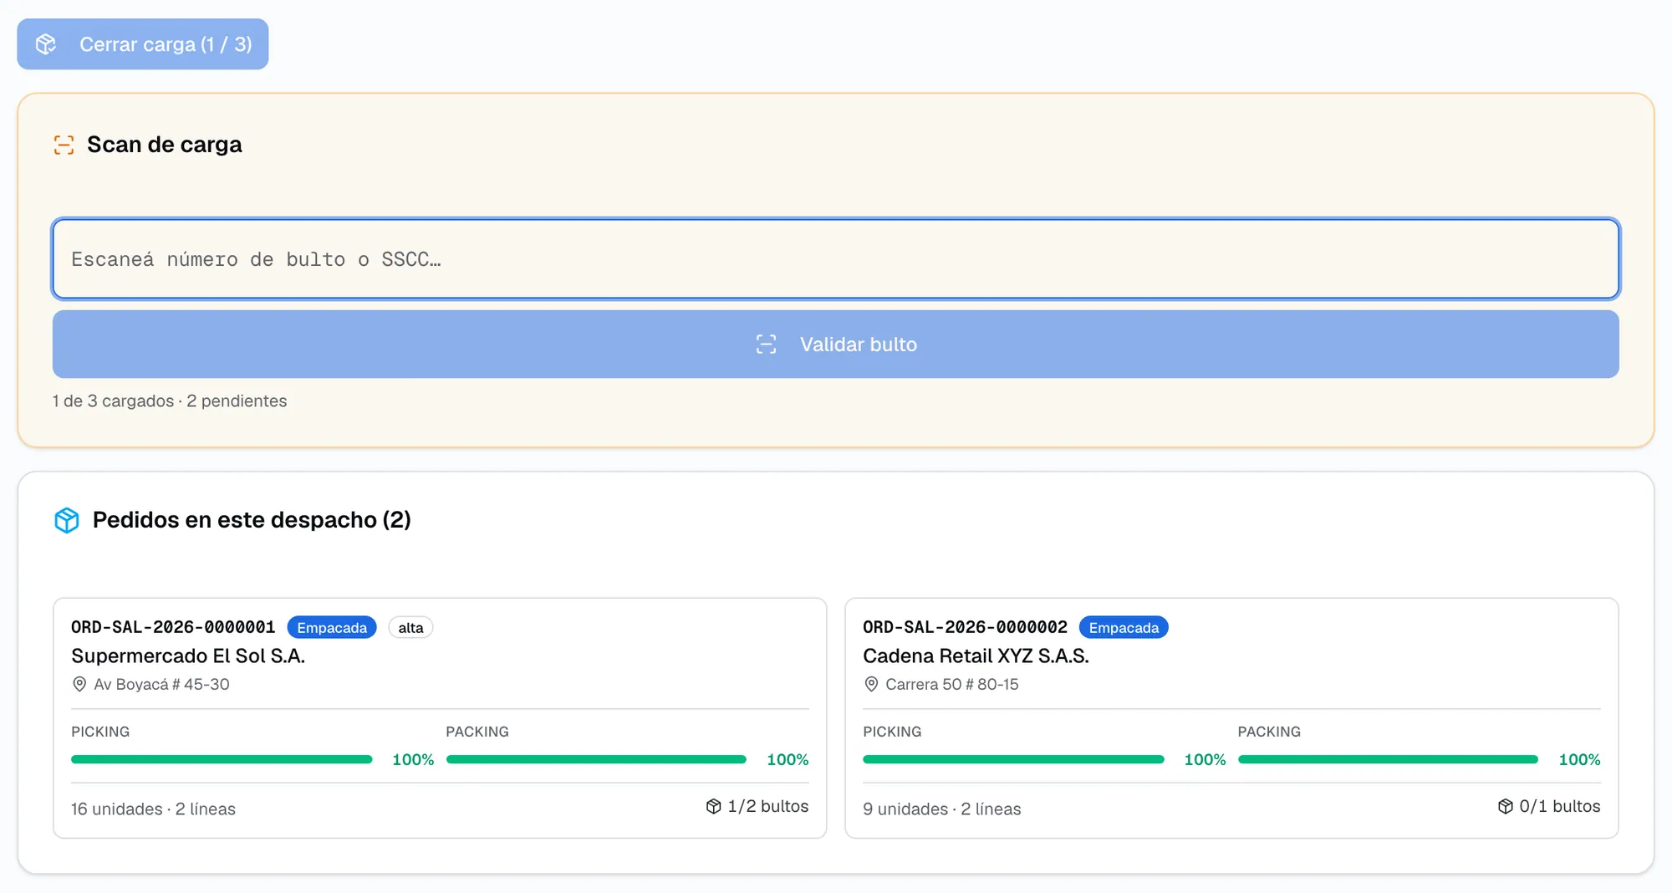This screenshot has width=1672, height=893.
Task: Click the 16 unidades · 2 líneas text
Action: click(153, 809)
